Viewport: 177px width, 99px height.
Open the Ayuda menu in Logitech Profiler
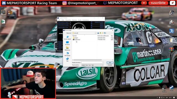click(80, 20)
